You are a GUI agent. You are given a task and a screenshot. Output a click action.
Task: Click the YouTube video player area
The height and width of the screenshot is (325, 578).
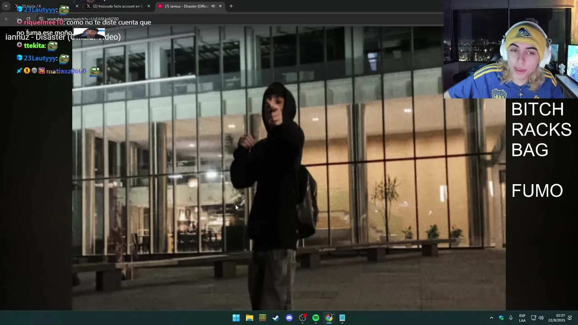pos(289,168)
